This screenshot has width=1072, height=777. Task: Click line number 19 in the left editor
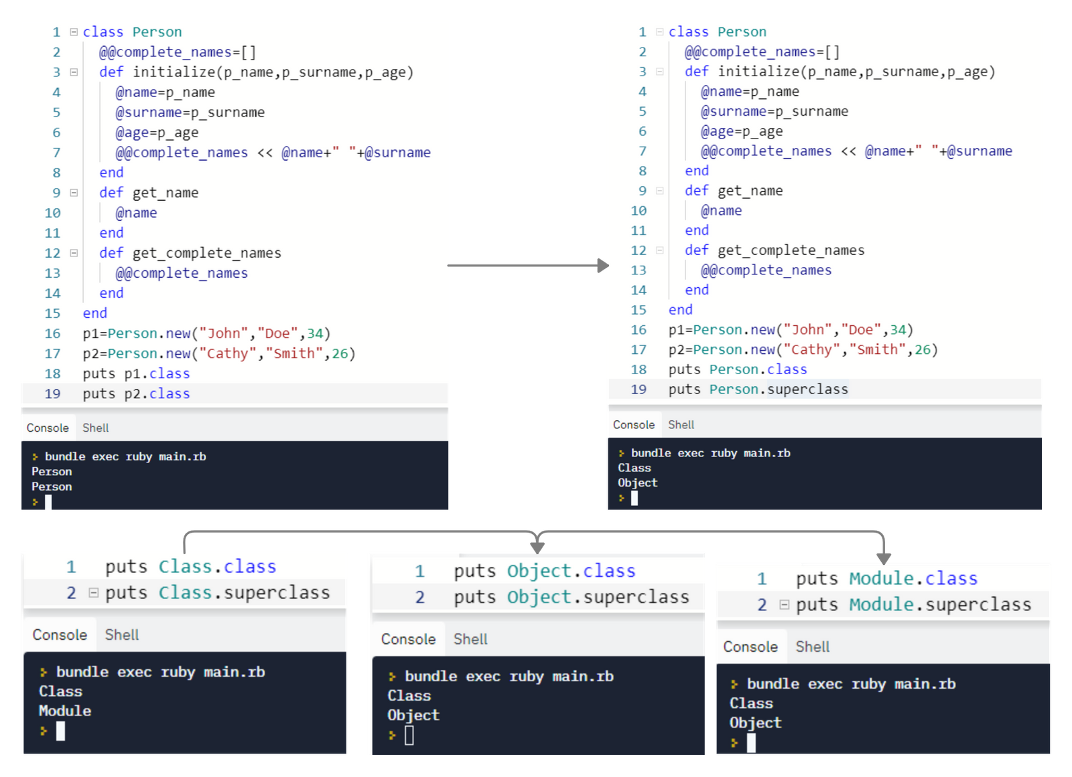[x=52, y=394]
